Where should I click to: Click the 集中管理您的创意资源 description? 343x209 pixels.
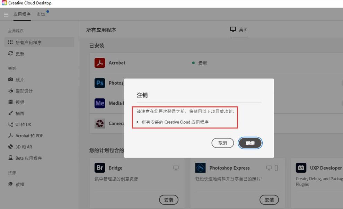[x=116, y=179]
